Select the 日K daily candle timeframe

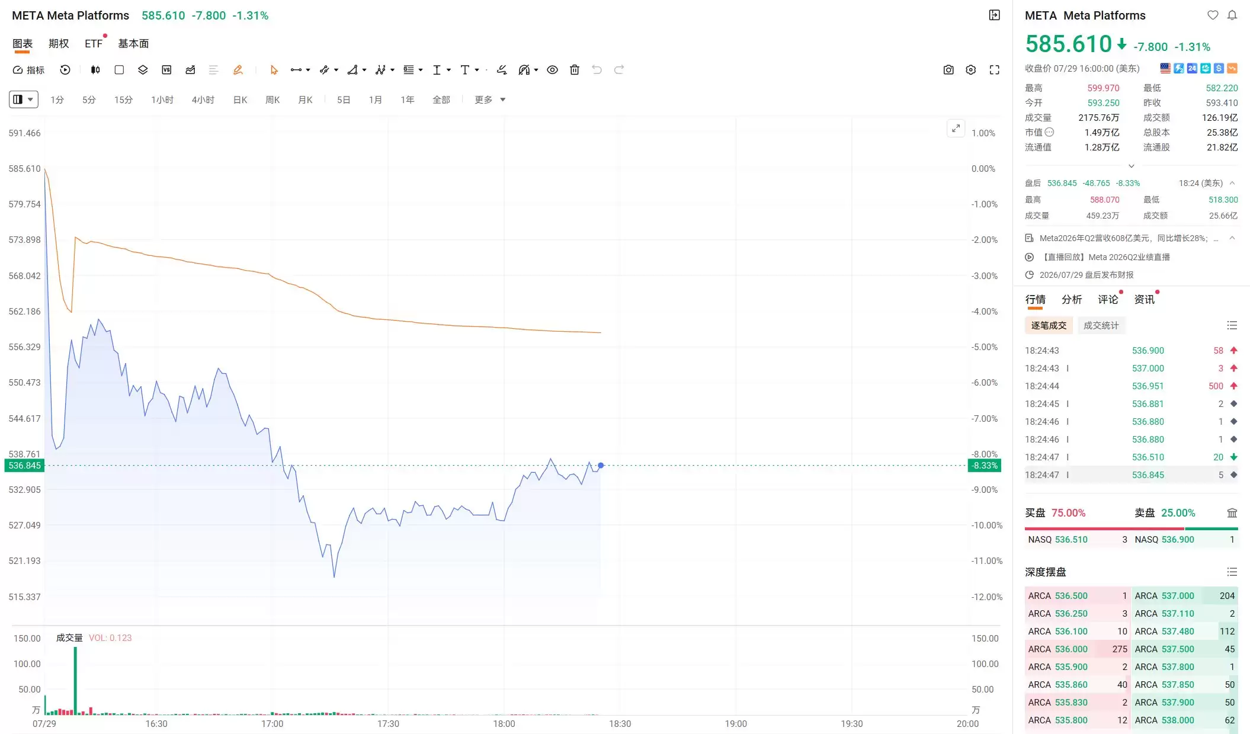point(240,100)
